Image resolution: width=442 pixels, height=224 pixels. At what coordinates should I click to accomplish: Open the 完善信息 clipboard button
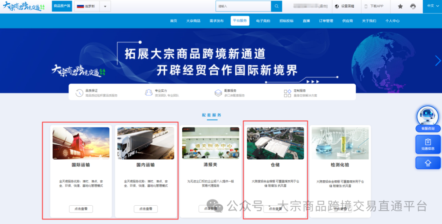coord(428,144)
